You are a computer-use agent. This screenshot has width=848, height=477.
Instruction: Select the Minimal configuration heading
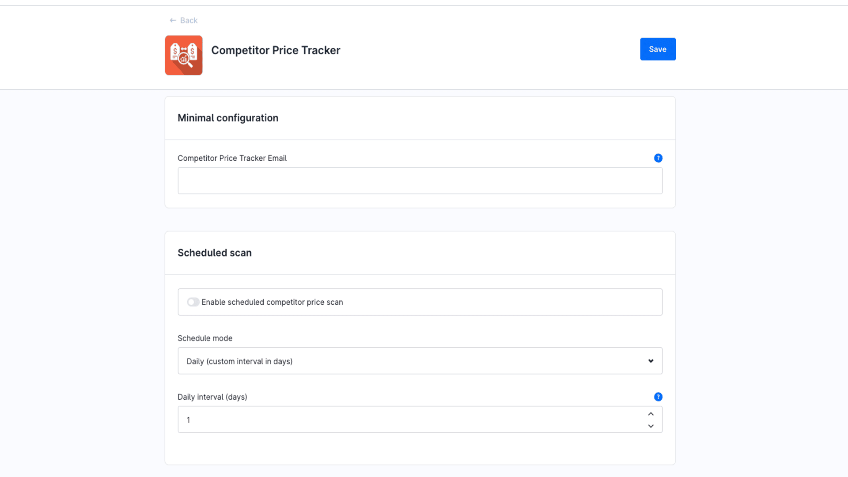click(228, 118)
